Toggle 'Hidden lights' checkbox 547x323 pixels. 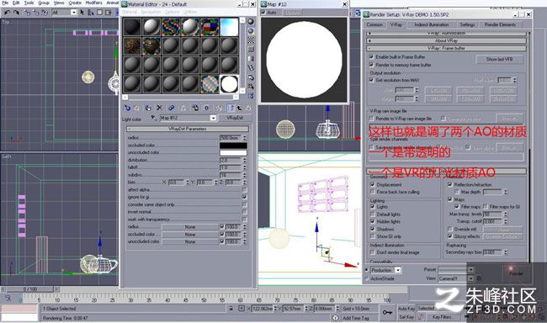click(373, 221)
